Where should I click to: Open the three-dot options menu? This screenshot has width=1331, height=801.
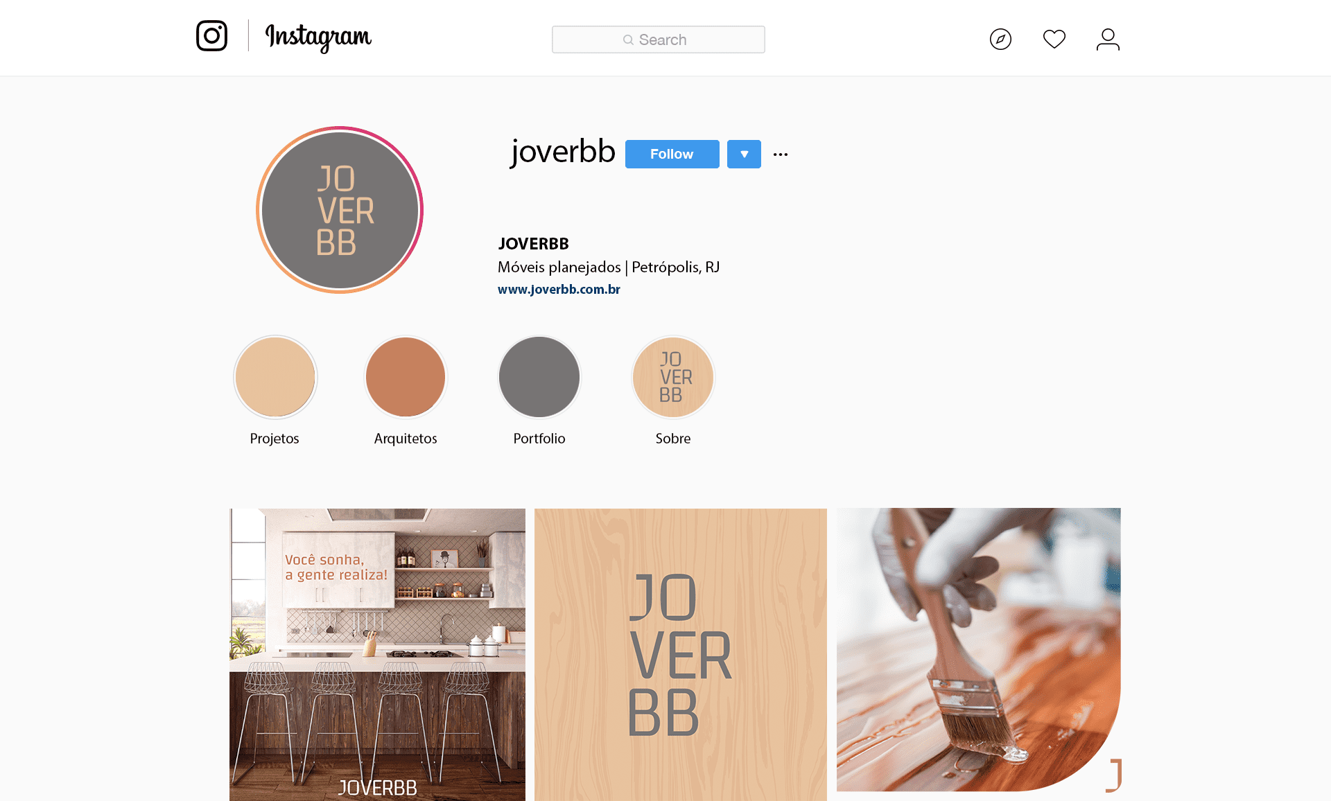(x=781, y=155)
